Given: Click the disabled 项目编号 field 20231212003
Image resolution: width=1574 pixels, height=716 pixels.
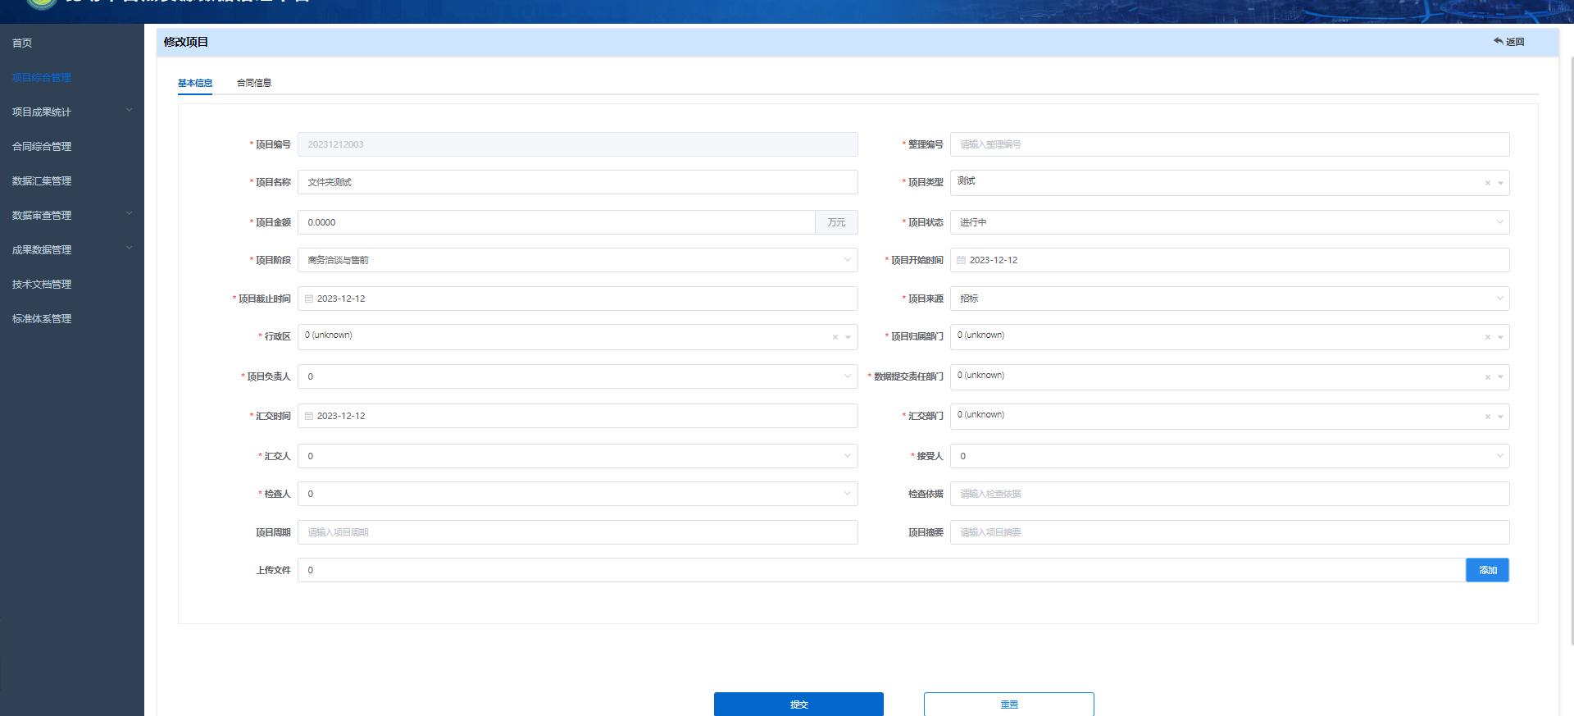Looking at the screenshot, I should point(577,144).
